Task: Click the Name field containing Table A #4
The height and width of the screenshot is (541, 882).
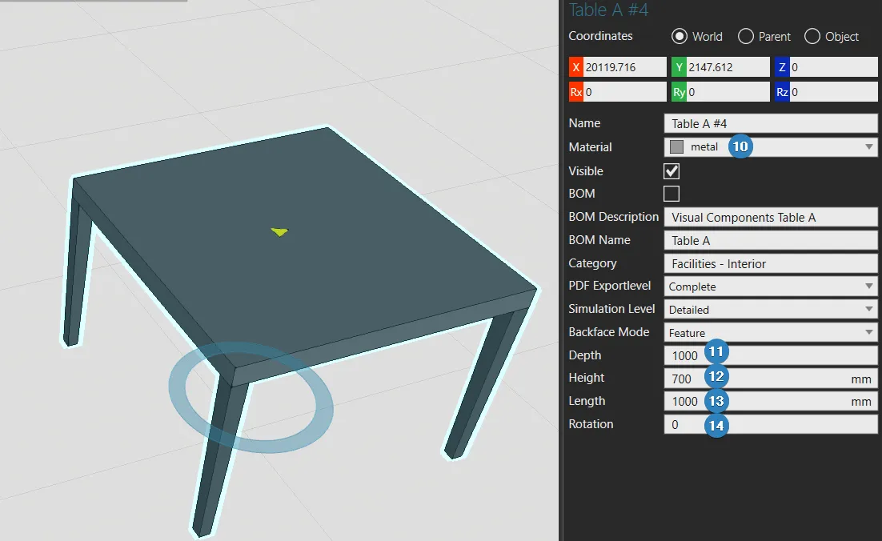Action: point(770,123)
